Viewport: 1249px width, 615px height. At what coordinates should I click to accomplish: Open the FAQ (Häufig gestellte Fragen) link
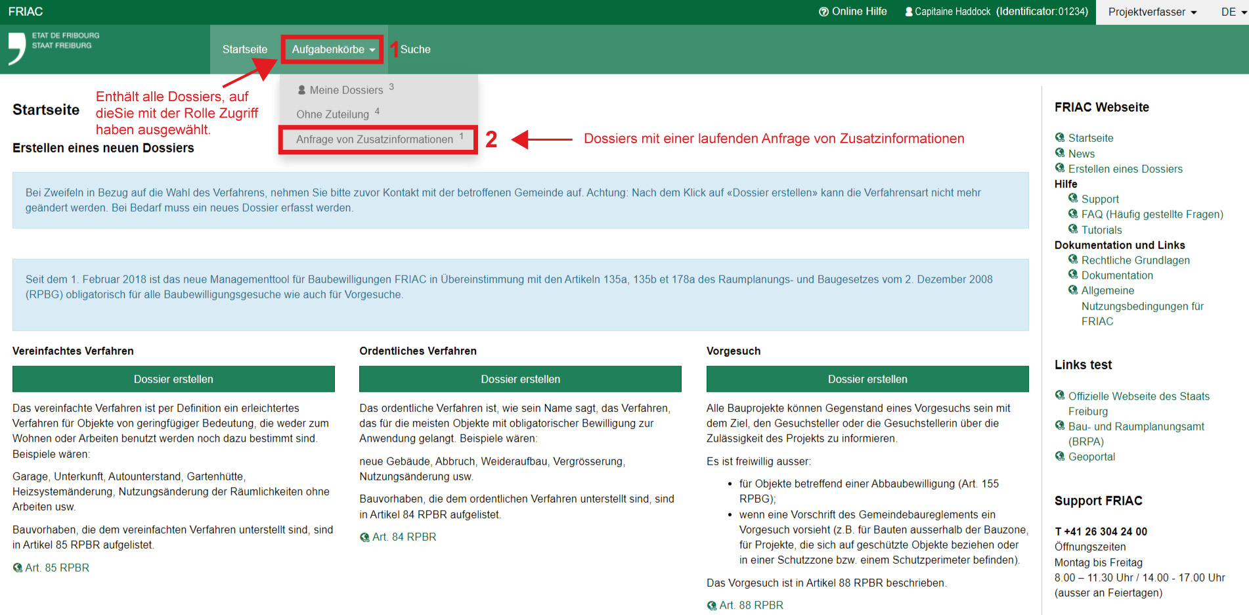tap(1152, 214)
